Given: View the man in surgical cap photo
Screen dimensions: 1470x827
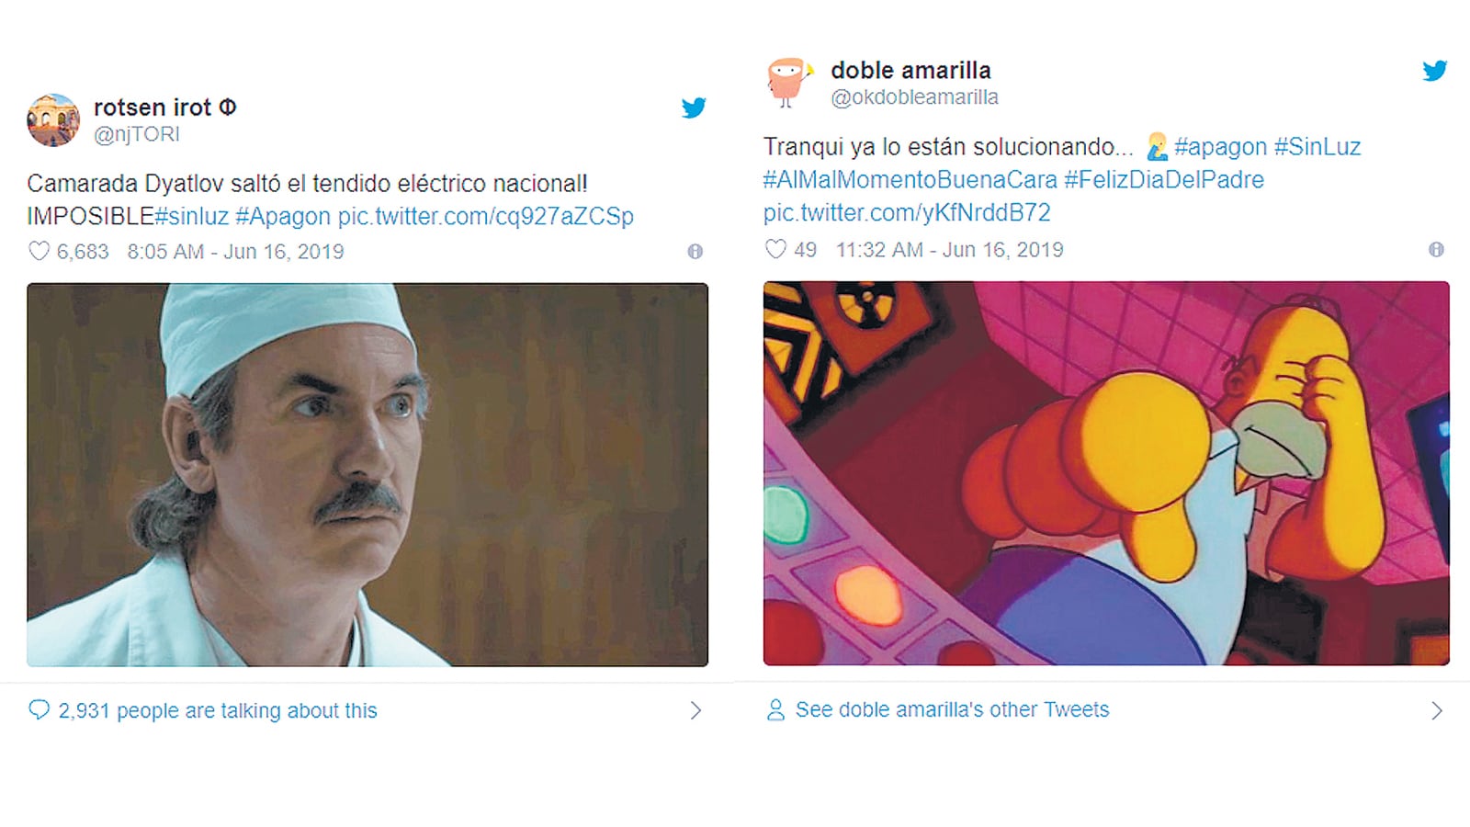Looking at the screenshot, I should tap(367, 474).
